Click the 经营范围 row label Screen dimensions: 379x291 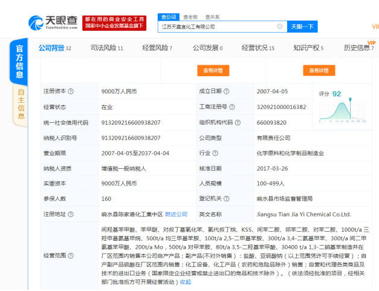click(x=54, y=256)
